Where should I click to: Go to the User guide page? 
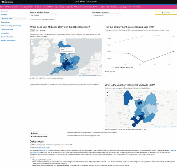click(5, 11)
